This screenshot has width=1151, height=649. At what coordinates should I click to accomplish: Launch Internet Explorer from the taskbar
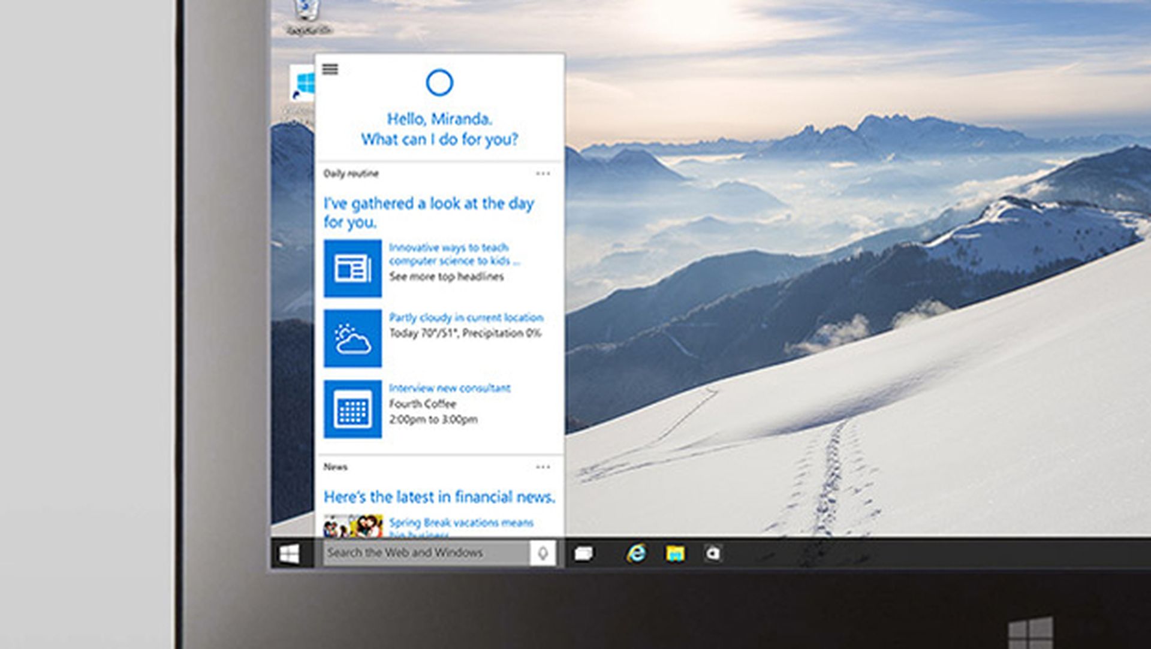tap(637, 553)
